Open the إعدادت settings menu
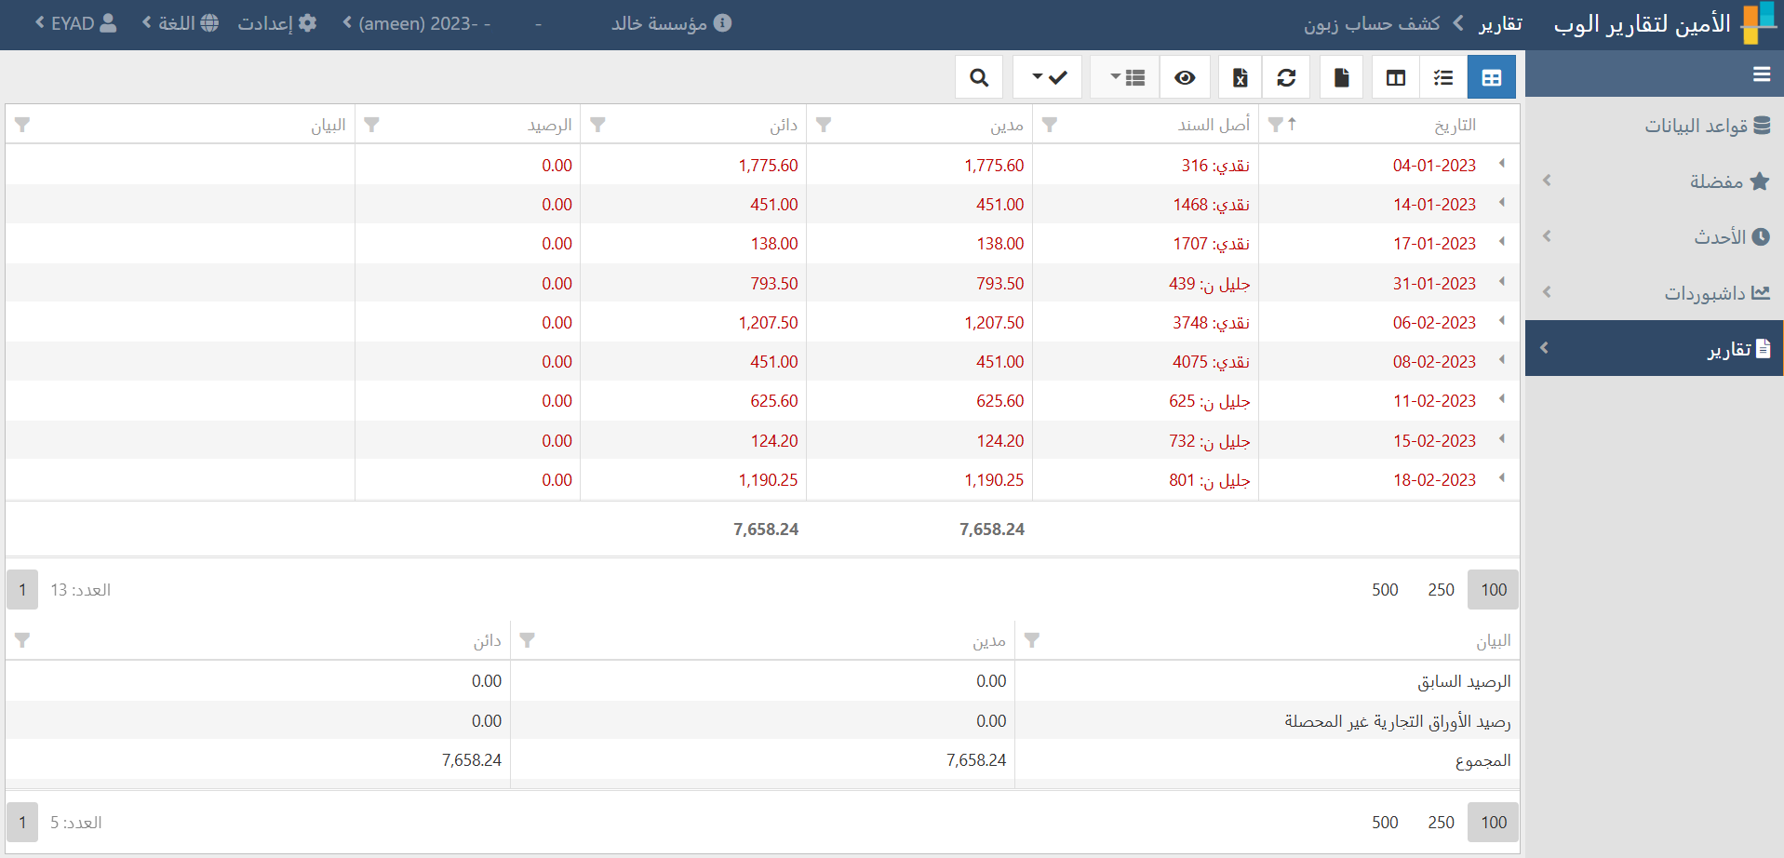 (x=276, y=23)
